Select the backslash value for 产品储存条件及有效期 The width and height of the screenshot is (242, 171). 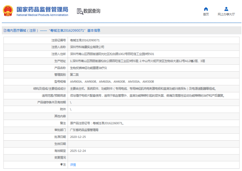pos(71,102)
